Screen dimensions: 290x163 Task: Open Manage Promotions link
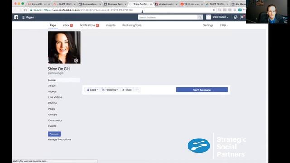click(x=59, y=139)
